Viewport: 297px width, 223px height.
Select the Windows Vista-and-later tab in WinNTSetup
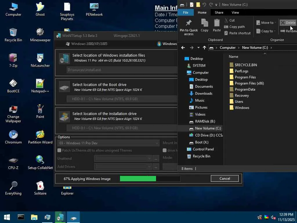167,44
